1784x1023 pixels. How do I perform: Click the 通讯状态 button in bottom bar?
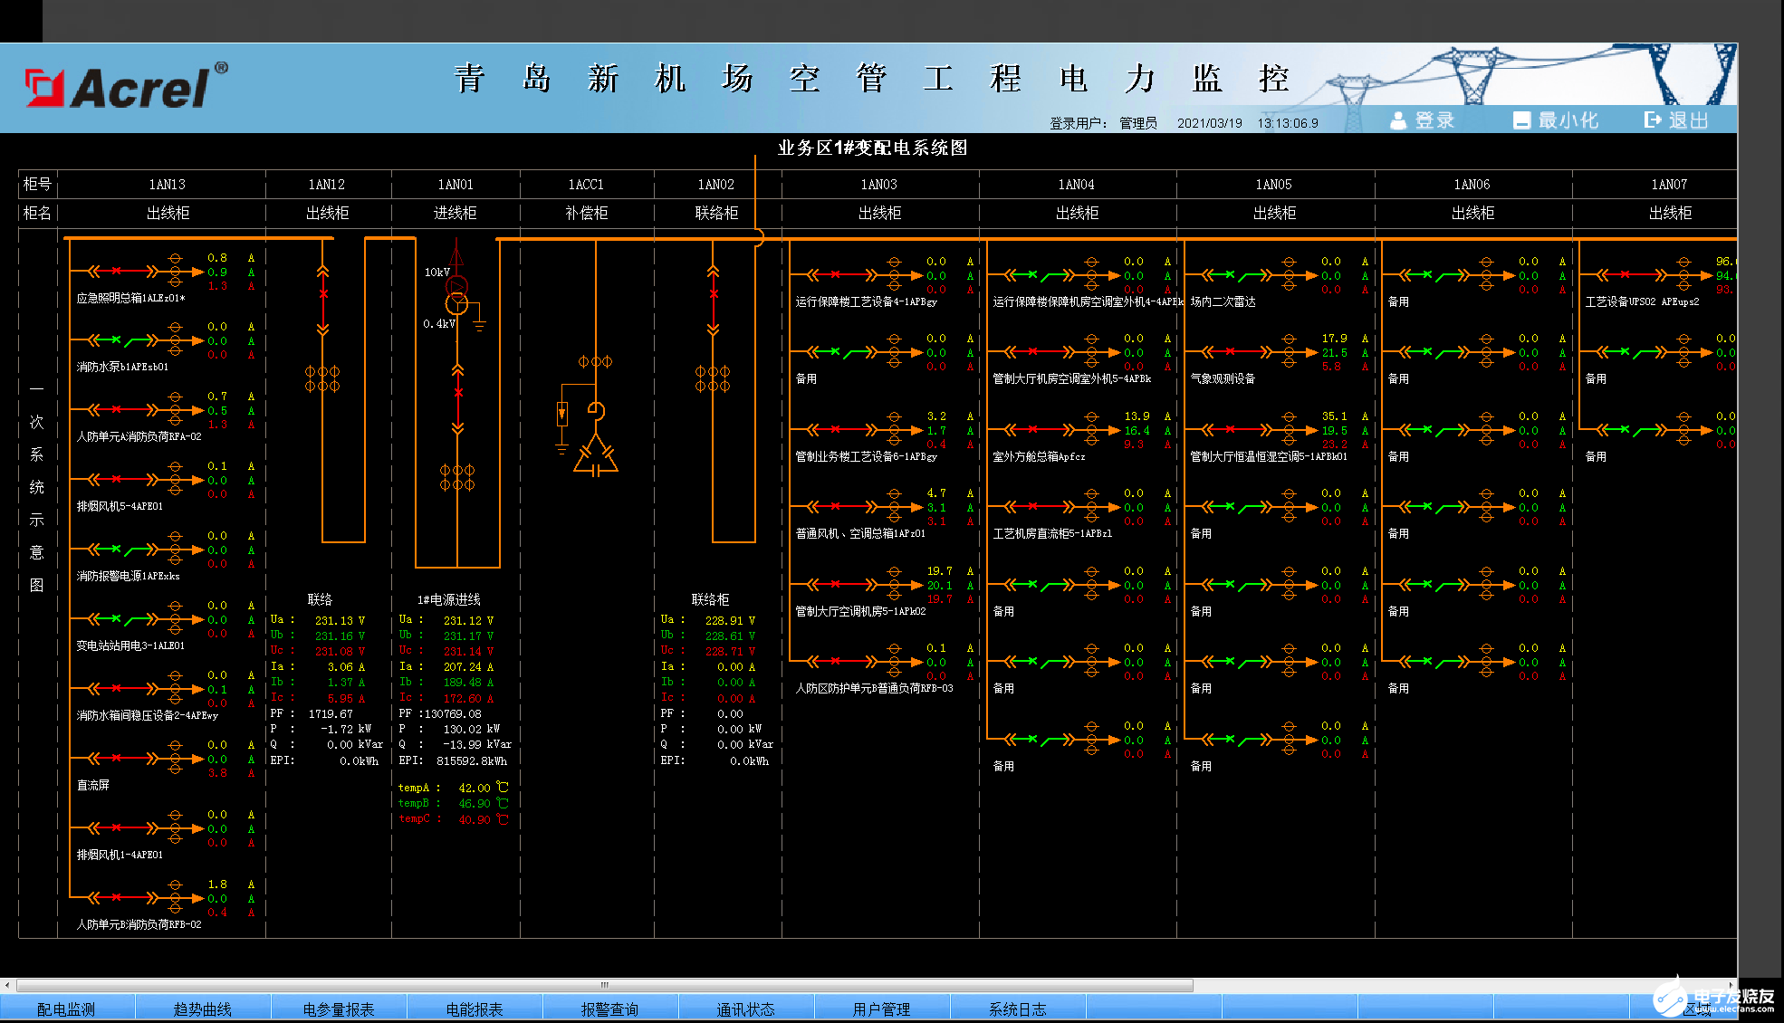(x=745, y=1009)
